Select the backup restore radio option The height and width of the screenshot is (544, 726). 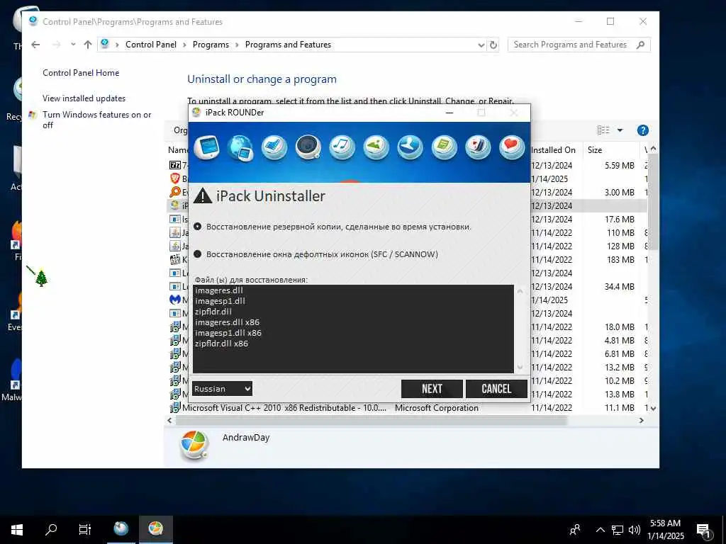[198, 227]
